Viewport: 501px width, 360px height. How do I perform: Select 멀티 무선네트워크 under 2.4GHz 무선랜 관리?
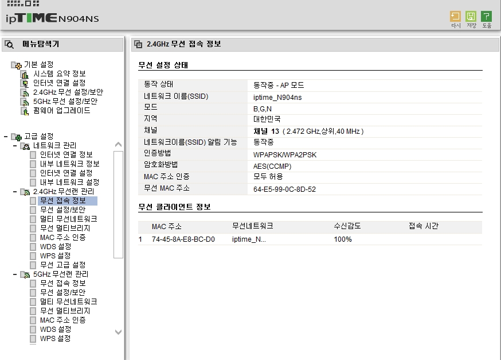68,219
